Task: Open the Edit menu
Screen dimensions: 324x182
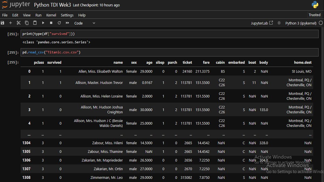Action: pos(15,15)
